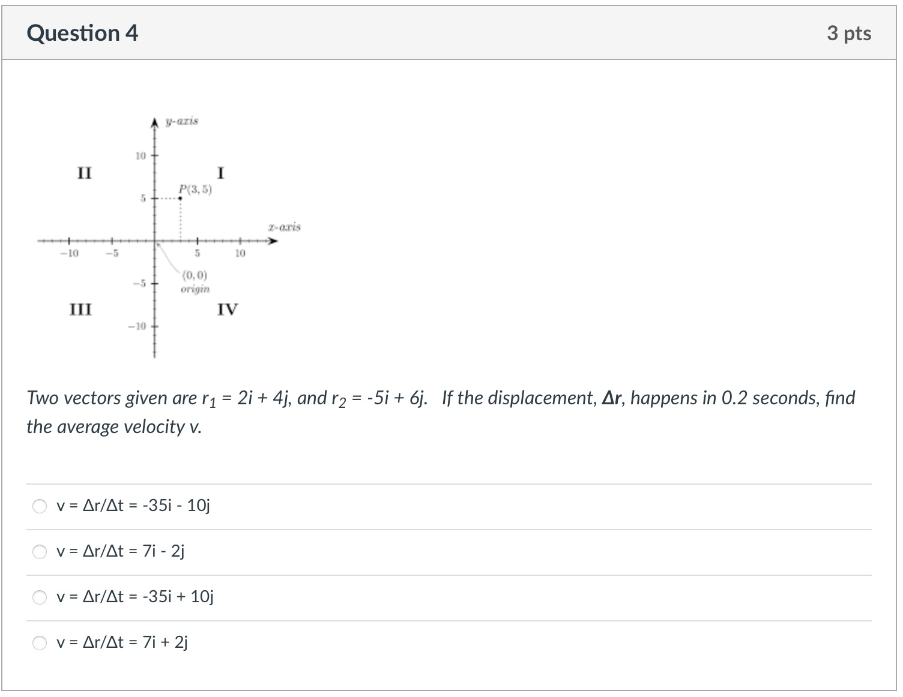Click the quadrant I label
The image size is (903, 697).
click(x=220, y=173)
